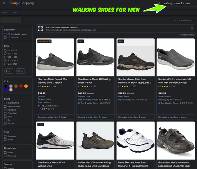
Task: Click star rating of New Balance 411
Action: pos(86,86)
